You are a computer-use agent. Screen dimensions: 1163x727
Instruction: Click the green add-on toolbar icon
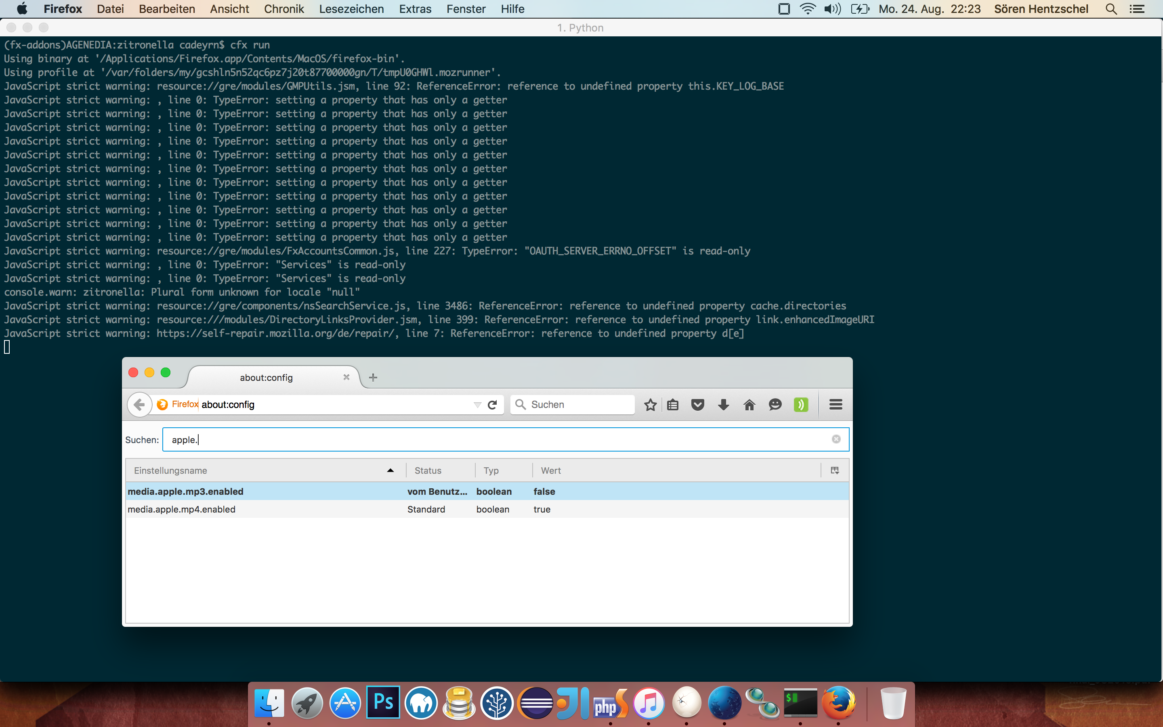801,405
